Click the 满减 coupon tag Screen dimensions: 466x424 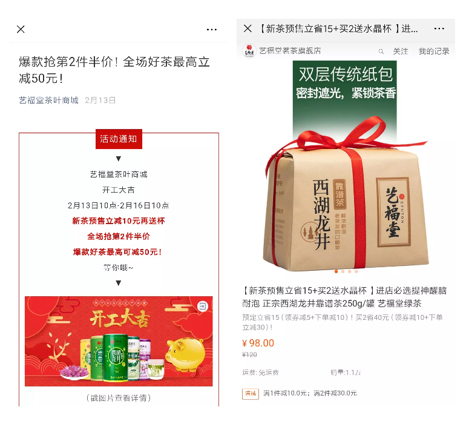pyautogui.click(x=250, y=393)
